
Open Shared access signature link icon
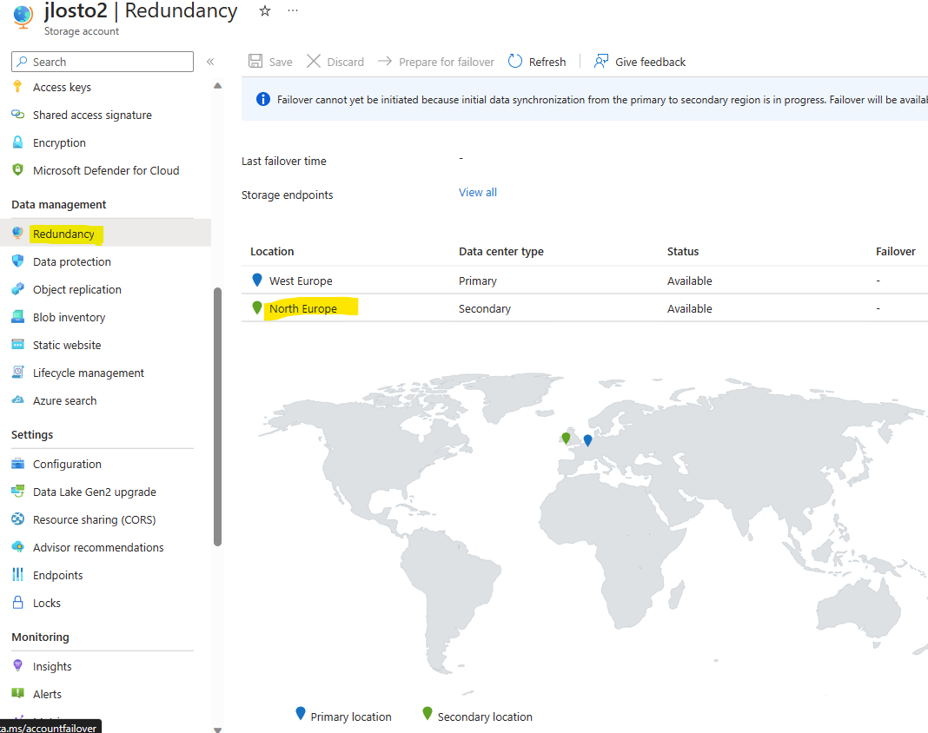click(17, 114)
